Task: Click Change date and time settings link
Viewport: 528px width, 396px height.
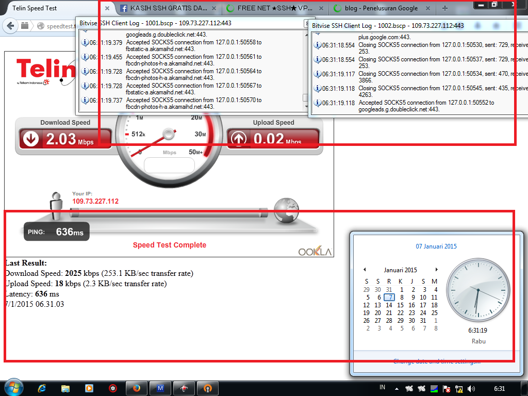Action: (437, 361)
